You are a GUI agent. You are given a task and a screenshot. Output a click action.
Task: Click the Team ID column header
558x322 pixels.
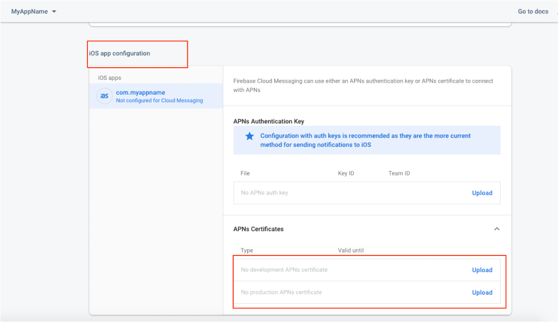point(399,173)
